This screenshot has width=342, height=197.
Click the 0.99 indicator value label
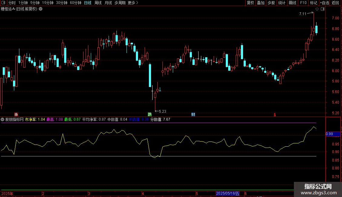(329, 134)
